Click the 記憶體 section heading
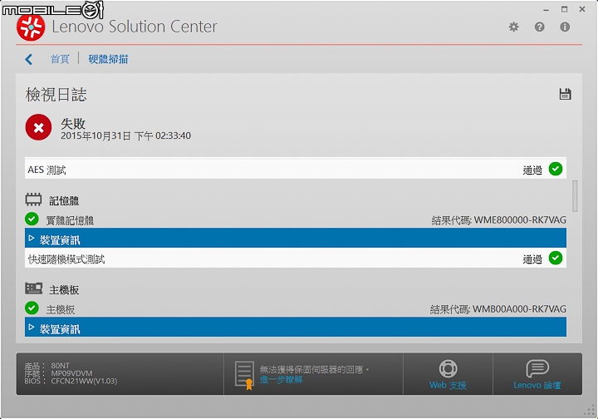The height and width of the screenshot is (419, 598). click(64, 200)
